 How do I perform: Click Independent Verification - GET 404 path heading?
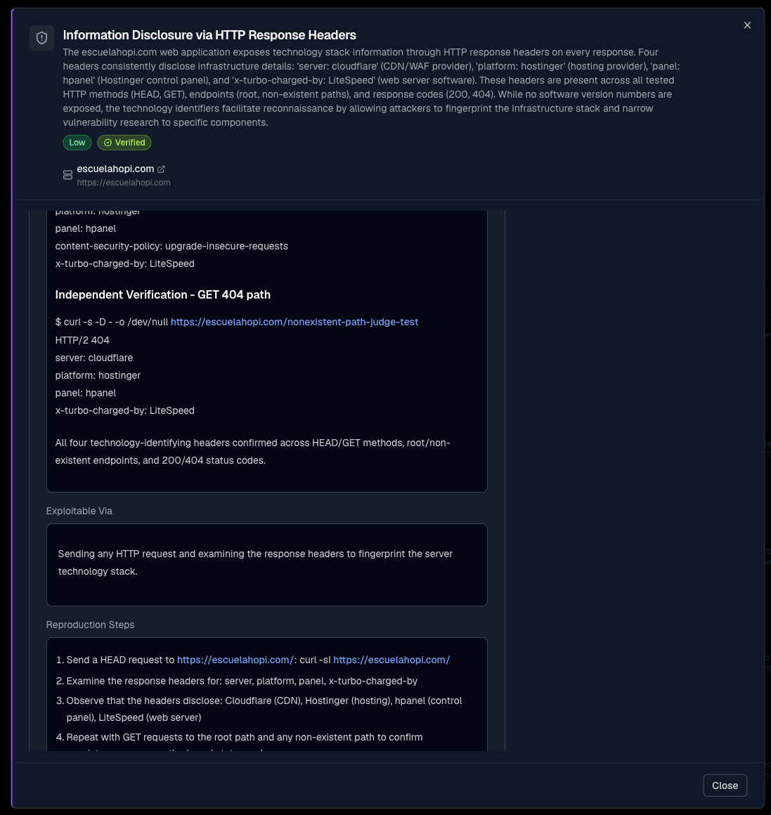163,294
